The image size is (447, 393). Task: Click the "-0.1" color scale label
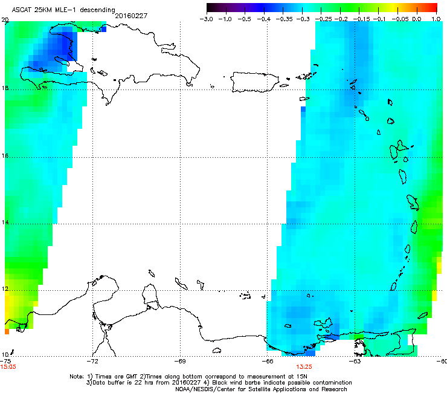[379, 19]
